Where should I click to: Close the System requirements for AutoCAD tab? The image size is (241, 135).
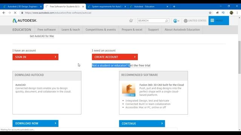pos(125,7)
